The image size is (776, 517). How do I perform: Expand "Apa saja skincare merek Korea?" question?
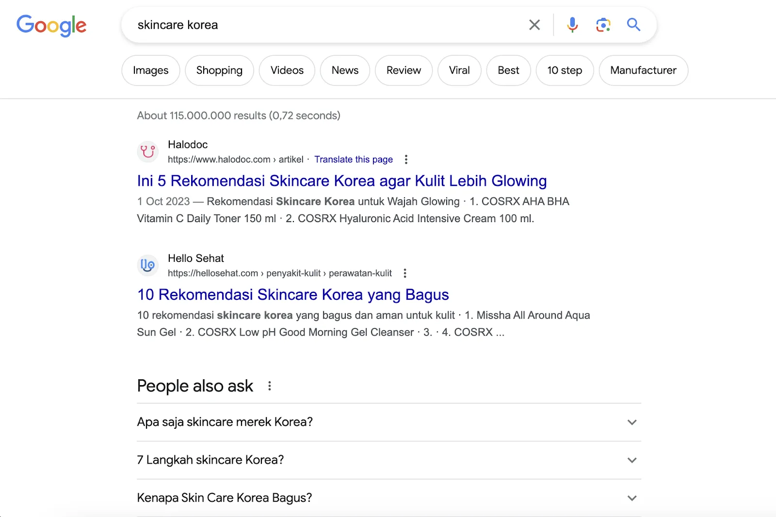click(x=631, y=422)
